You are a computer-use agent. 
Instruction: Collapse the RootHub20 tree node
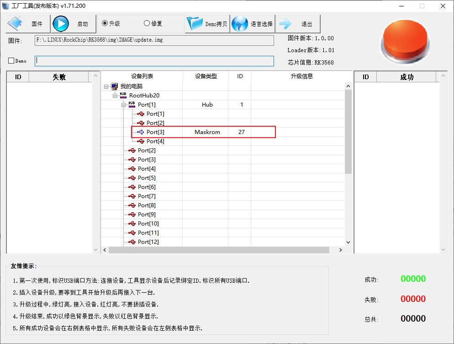(x=115, y=96)
